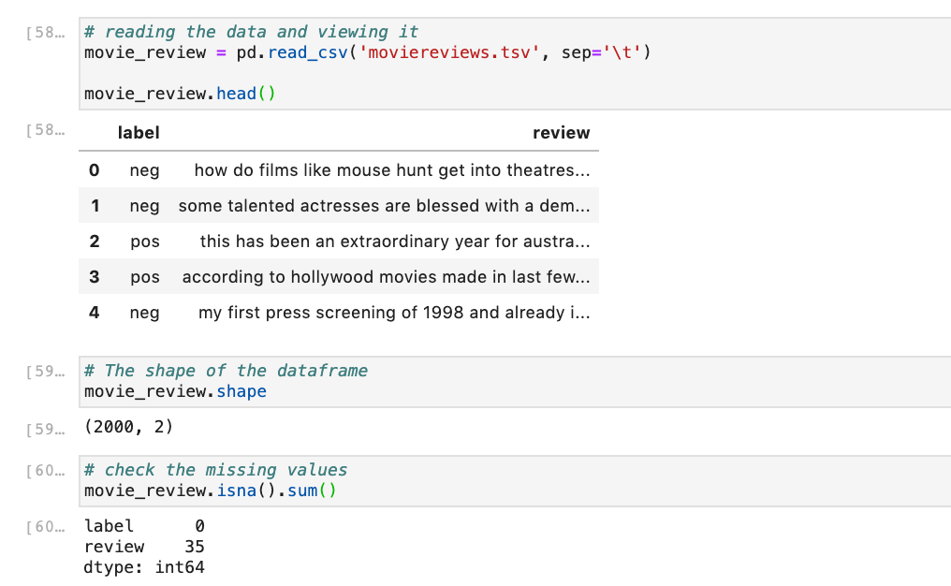Screen dimensions: 951x586
Task: Click the 'pos' label in row 2
Action: coord(145,242)
